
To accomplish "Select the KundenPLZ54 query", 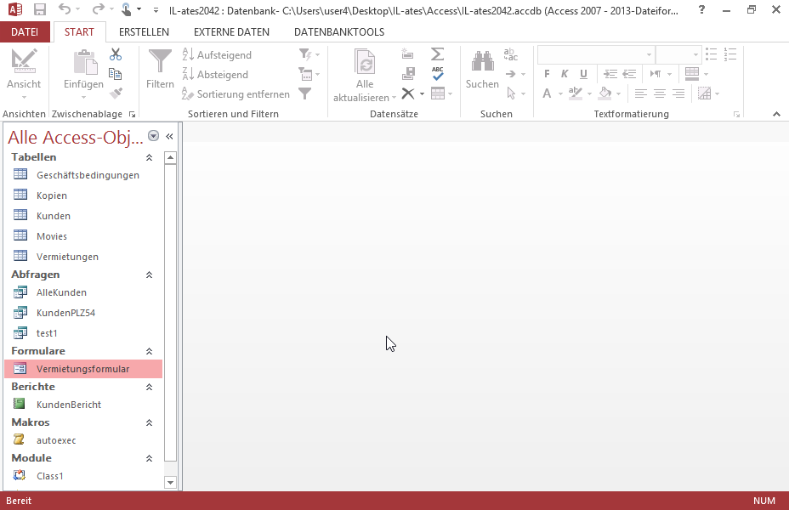I will [x=83, y=313].
